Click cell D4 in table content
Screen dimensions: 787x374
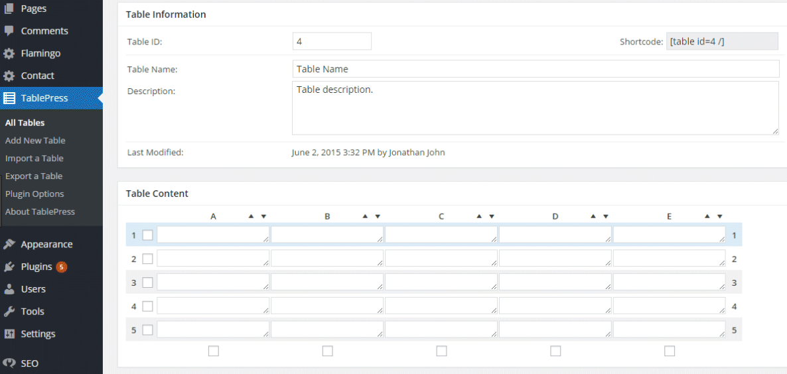click(x=555, y=306)
